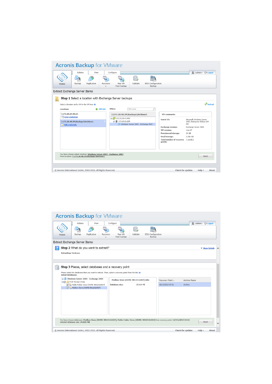
Task: Click the magnifier icon in the VM name field
Action: click(x=154, y=109)
